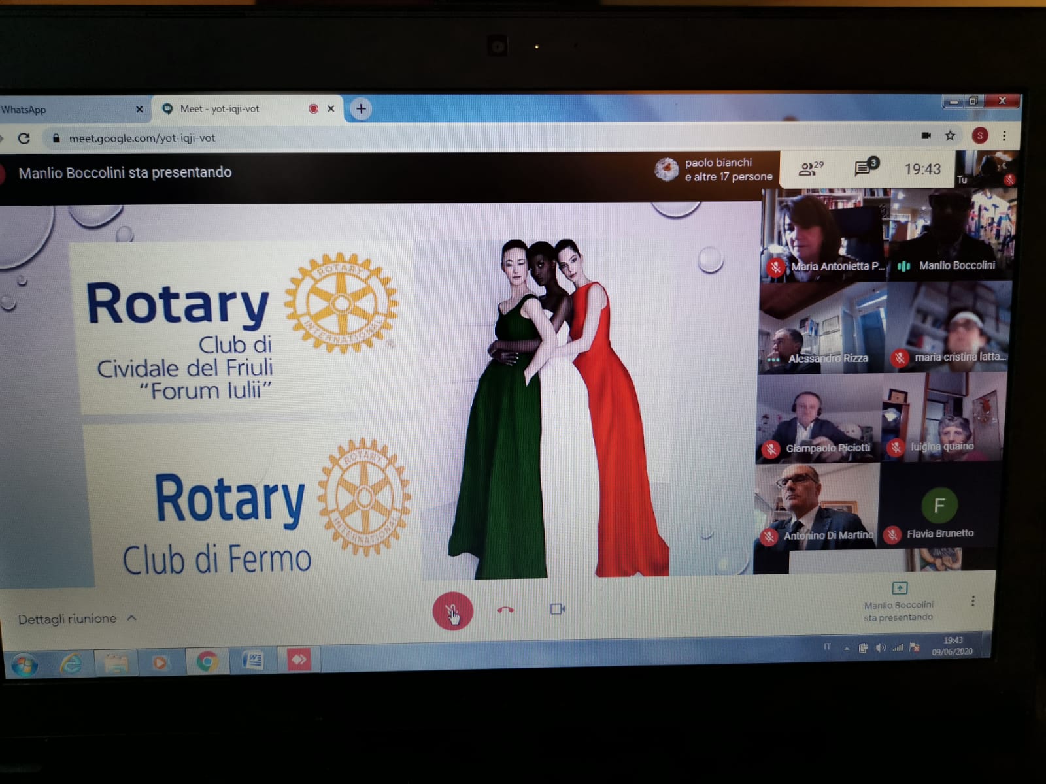Open the Windows Start button

coord(24,664)
